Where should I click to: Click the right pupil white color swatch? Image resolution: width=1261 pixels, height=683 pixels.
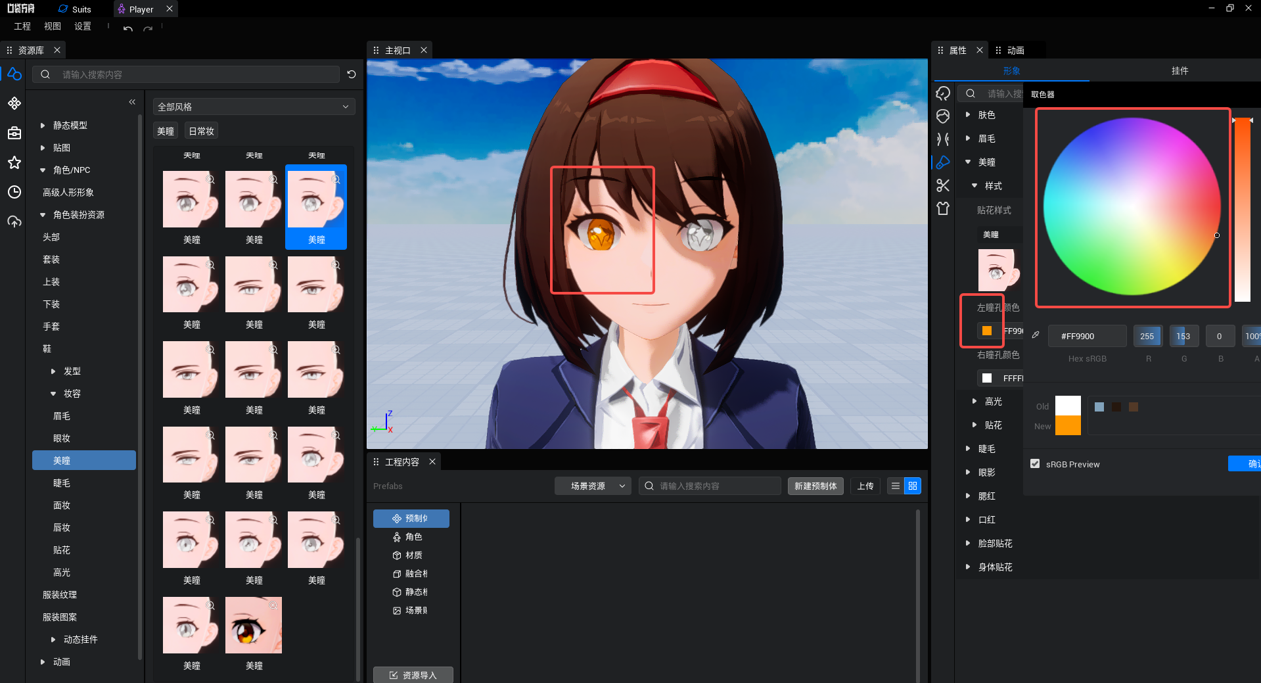(x=986, y=378)
